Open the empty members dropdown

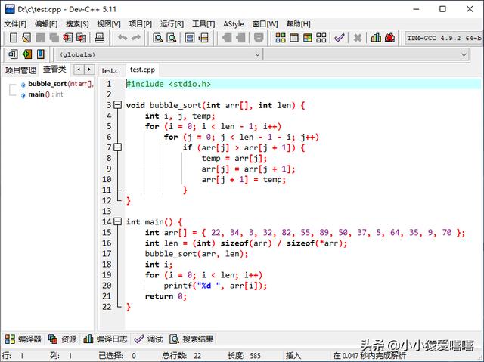tap(366, 54)
